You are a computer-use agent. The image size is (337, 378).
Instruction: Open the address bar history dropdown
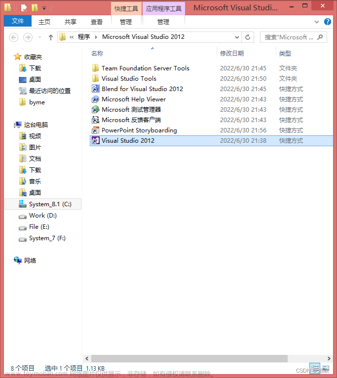click(237, 37)
